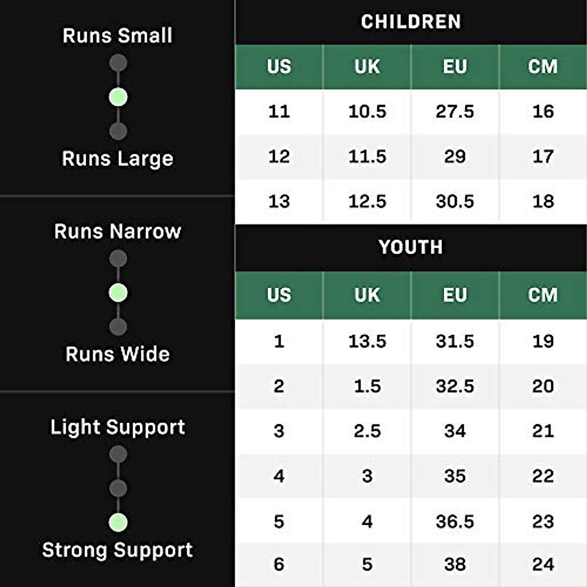The height and width of the screenshot is (587, 587).
Task: Click the green dot on the Narrow–Wide scale
Action: click(118, 293)
